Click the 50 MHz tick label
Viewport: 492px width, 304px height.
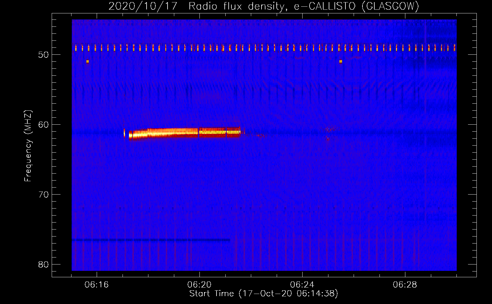point(43,55)
